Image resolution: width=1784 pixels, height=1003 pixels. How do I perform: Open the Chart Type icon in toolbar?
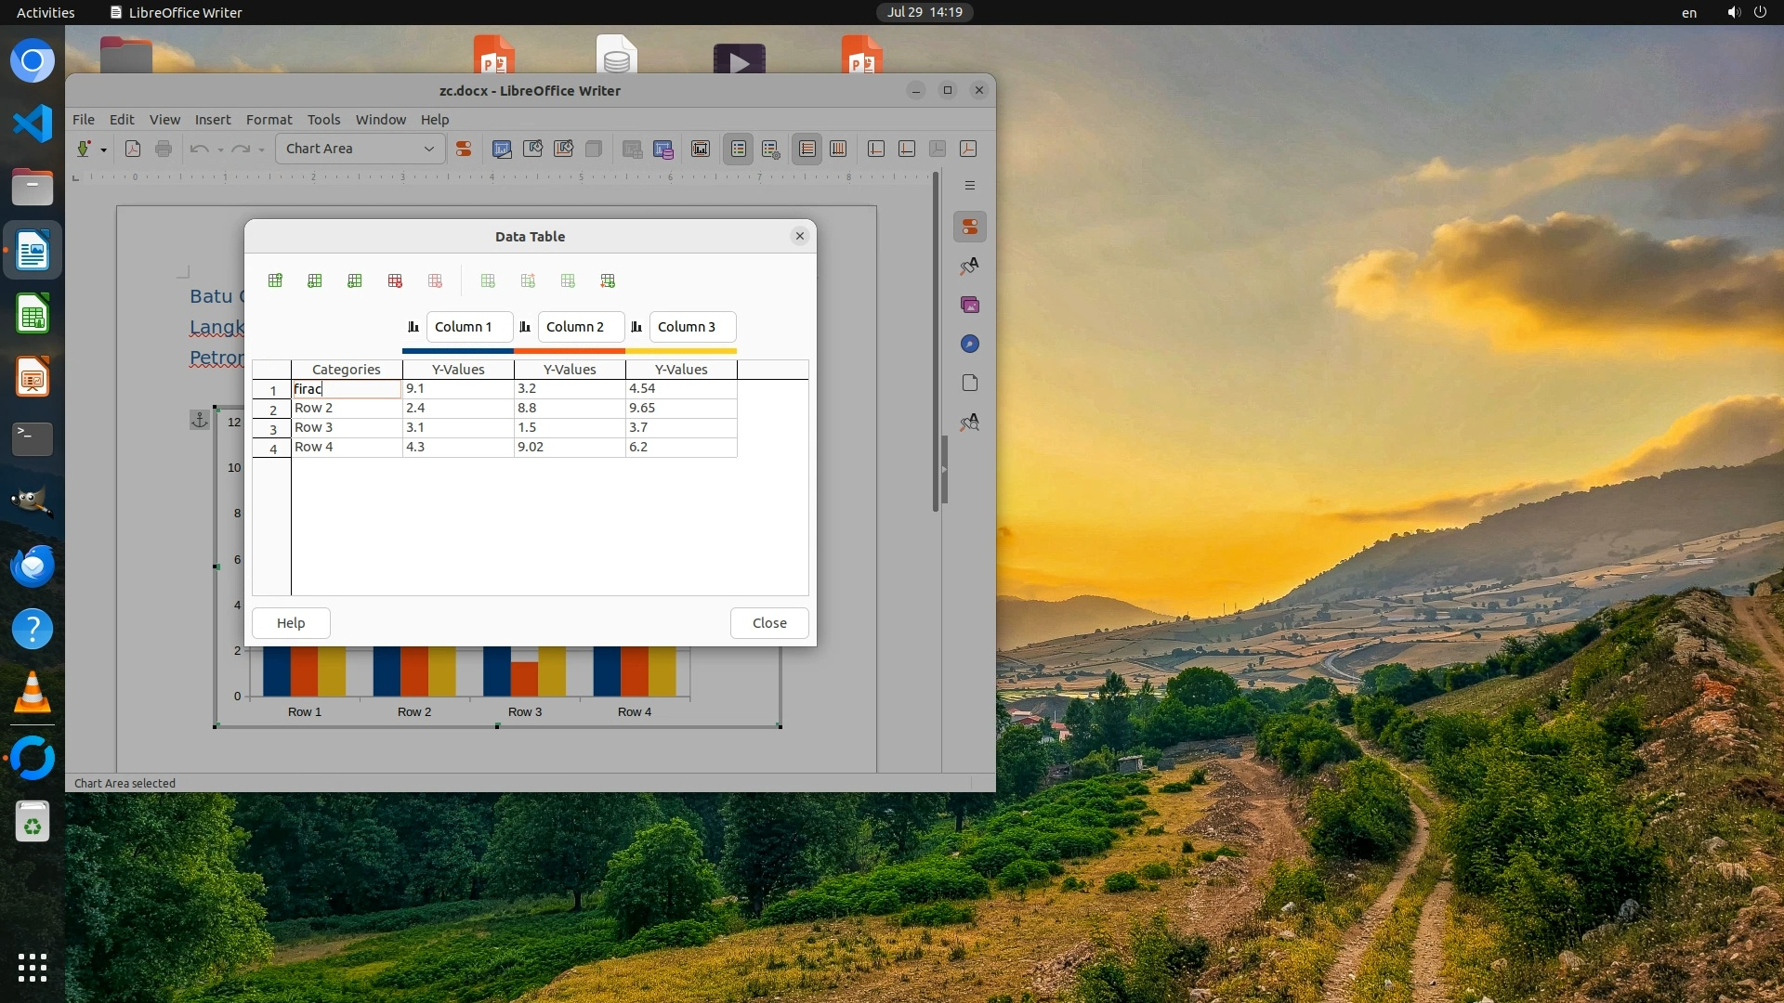click(502, 149)
